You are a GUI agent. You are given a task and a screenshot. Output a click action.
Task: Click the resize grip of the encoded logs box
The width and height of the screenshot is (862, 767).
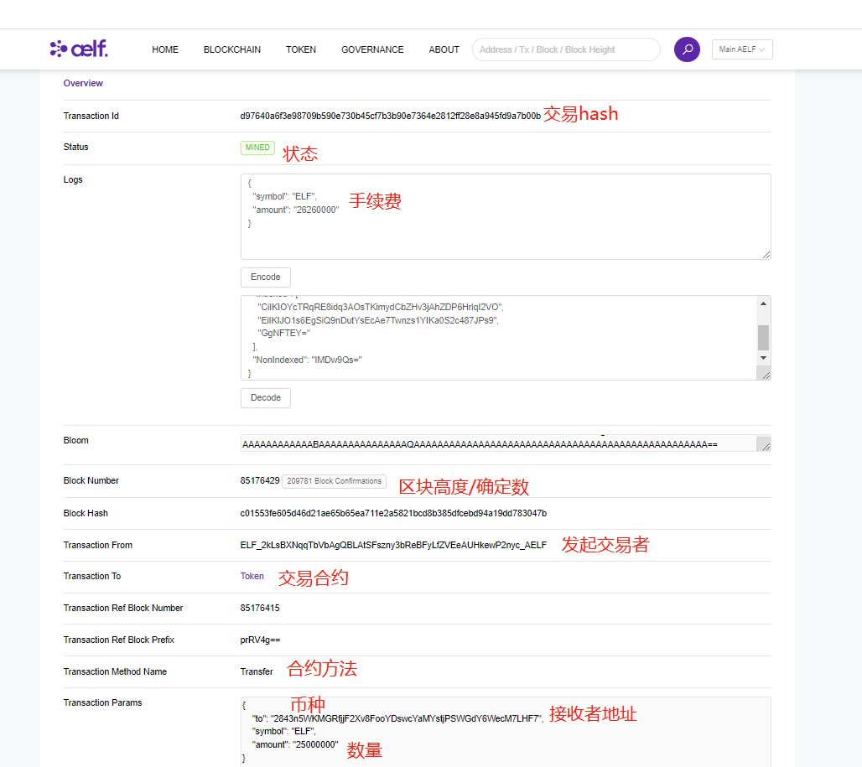tap(766, 375)
